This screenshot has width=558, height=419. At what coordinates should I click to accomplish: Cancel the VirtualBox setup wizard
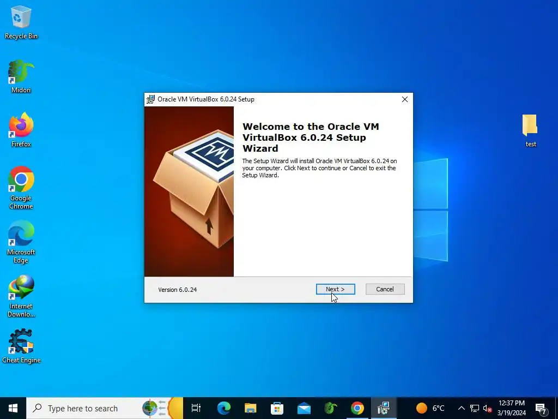[385, 289]
